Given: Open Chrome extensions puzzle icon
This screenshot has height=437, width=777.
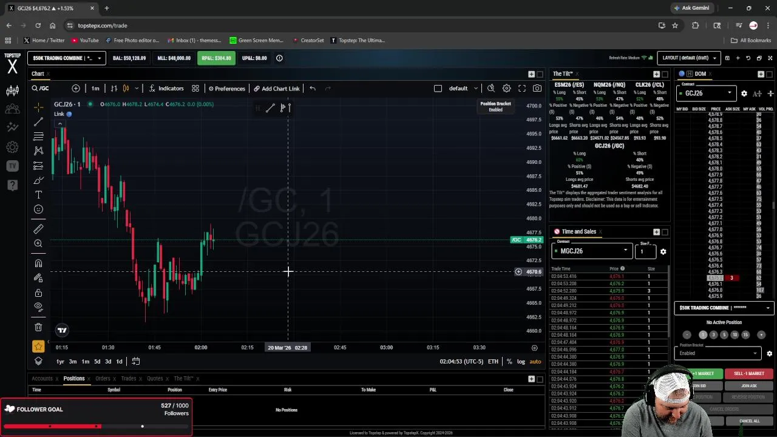Looking at the screenshot, I should tap(696, 25).
